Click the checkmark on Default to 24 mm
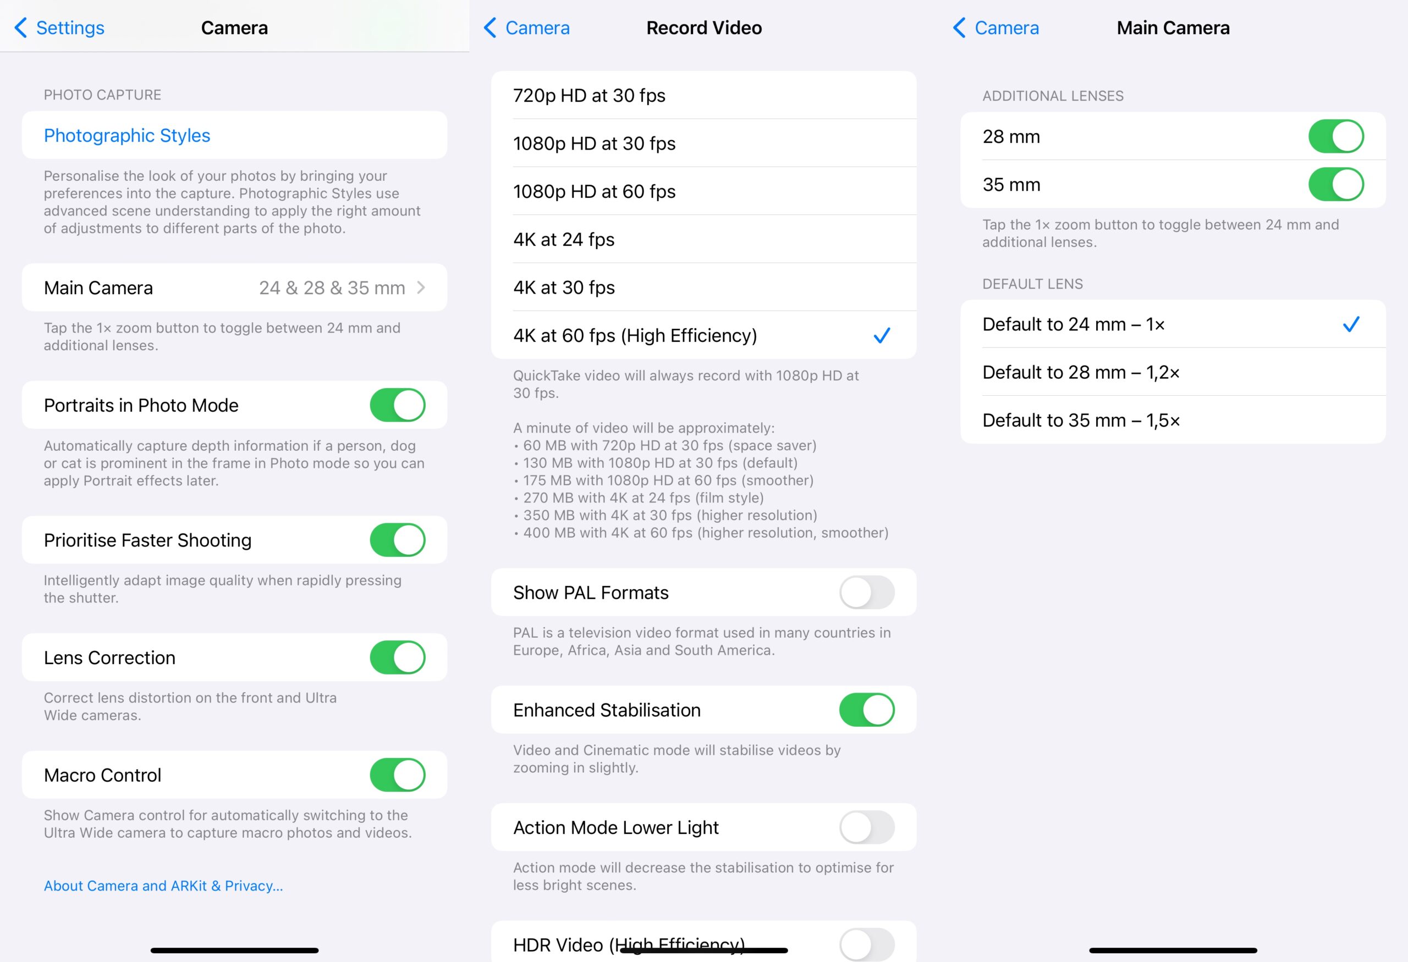The image size is (1408, 962). [x=1350, y=324]
